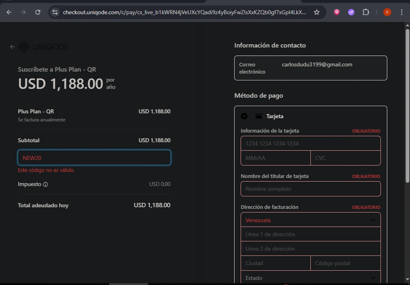Click the Total adeudado hoy amount
Image resolution: width=410 pixels, height=285 pixels.
click(152, 205)
